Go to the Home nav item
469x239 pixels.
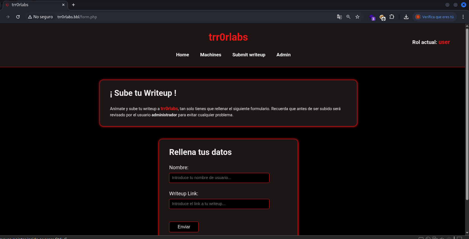point(182,55)
